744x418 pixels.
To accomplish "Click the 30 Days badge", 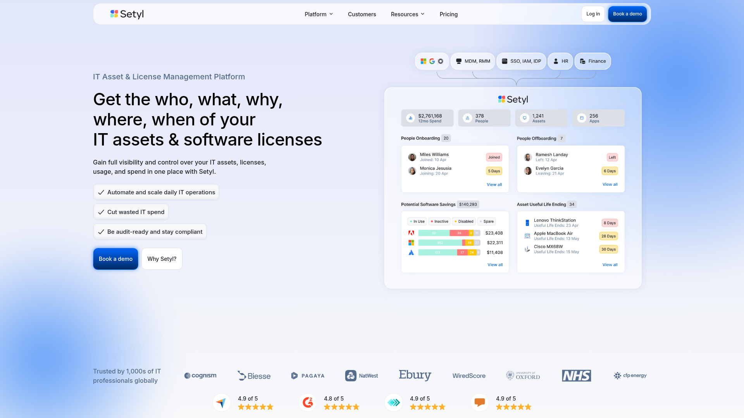I will 608,249.
